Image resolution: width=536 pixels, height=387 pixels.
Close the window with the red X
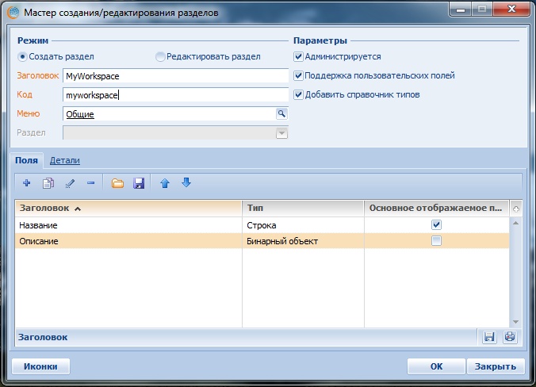click(x=511, y=9)
